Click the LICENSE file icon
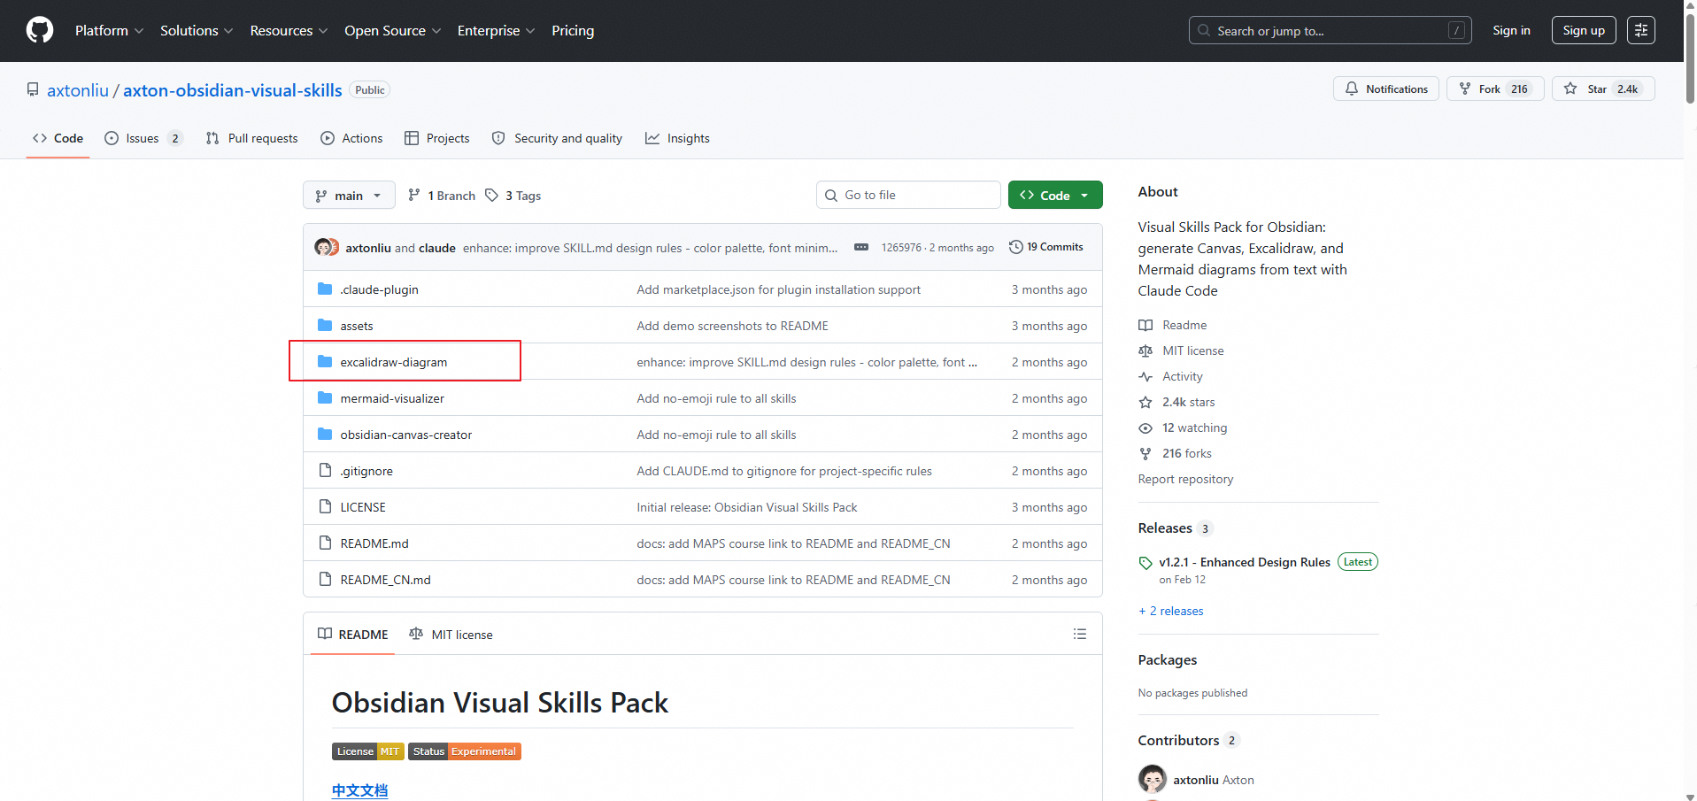1697x801 pixels. (x=325, y=506)
